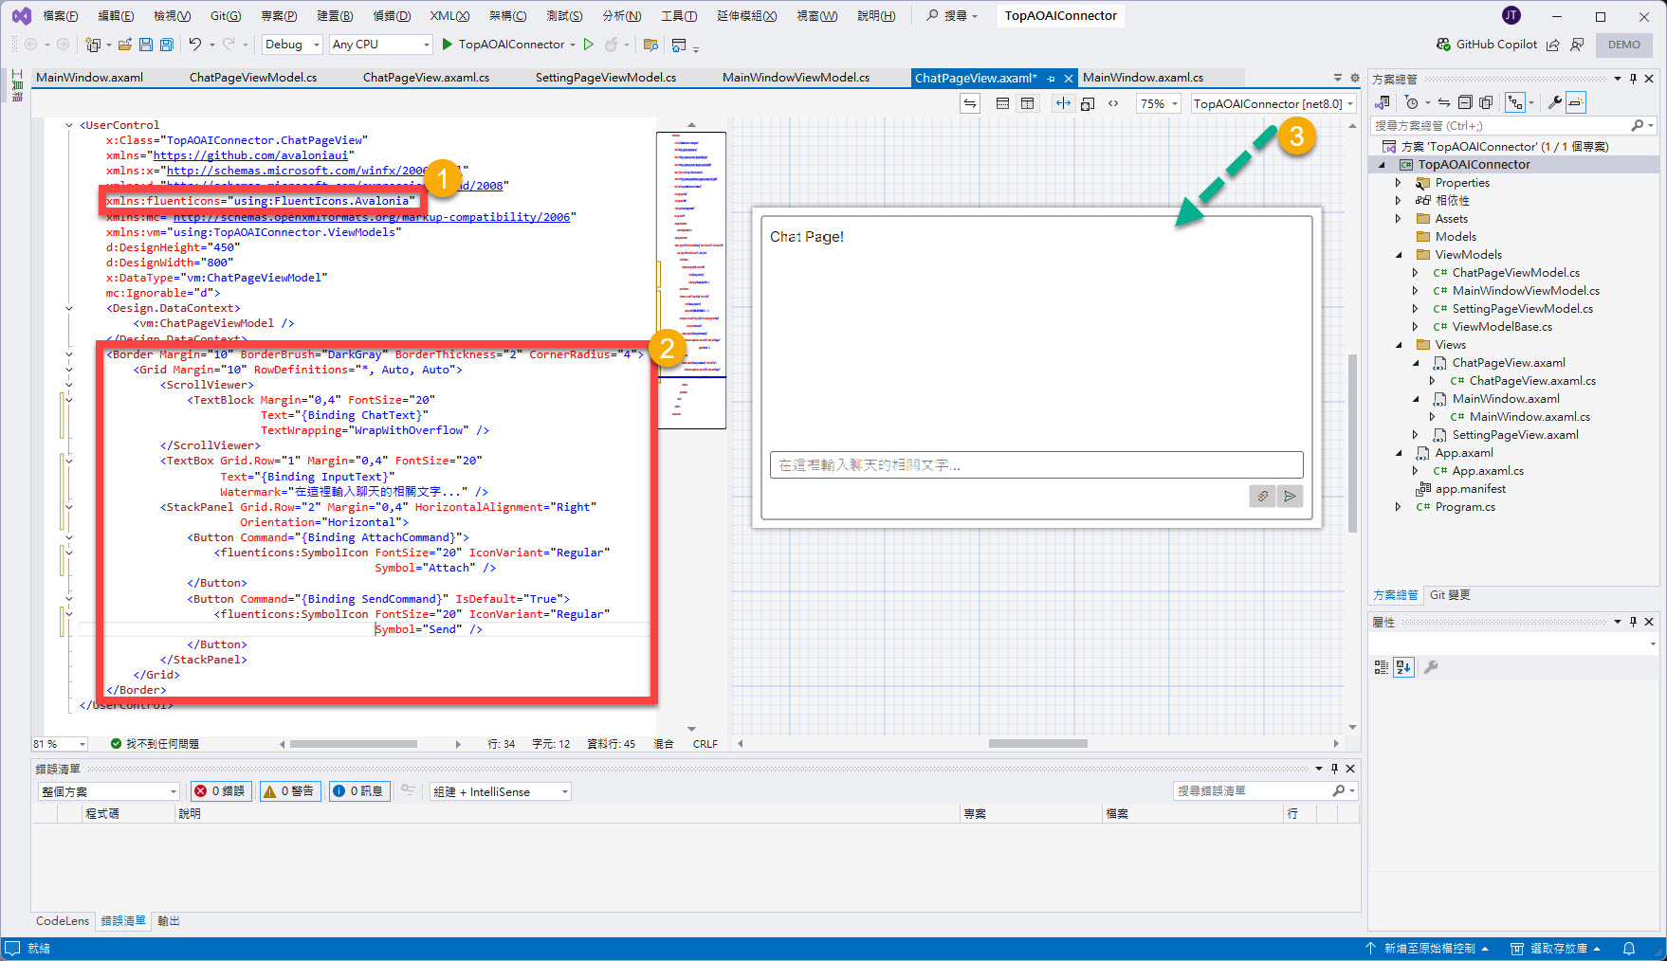Image resolution: width=1667 pixels, height=961 pixels.
Task: Select ChatPageView.axaml.cs in Solution Explorer
Action: point(1532,381)
